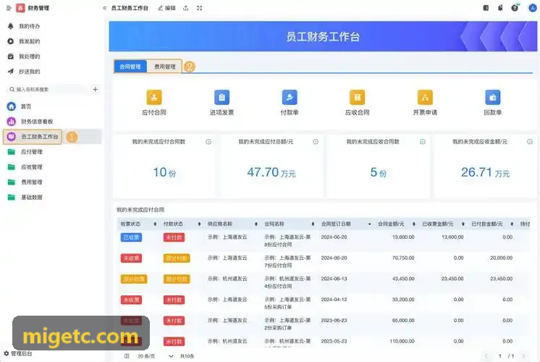Sort by 供应商名称 column arrow
This screenshot has height=362, width=540.
tap(256, 224)
